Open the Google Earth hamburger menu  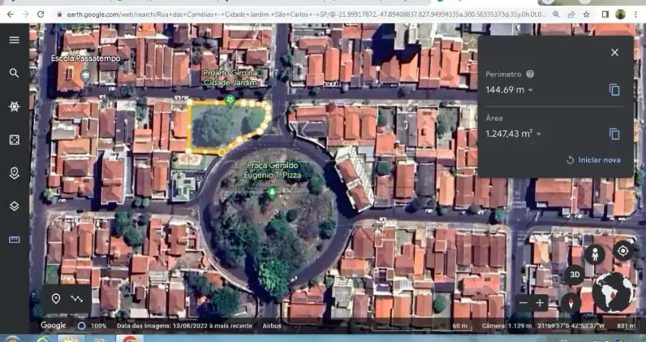14,40
